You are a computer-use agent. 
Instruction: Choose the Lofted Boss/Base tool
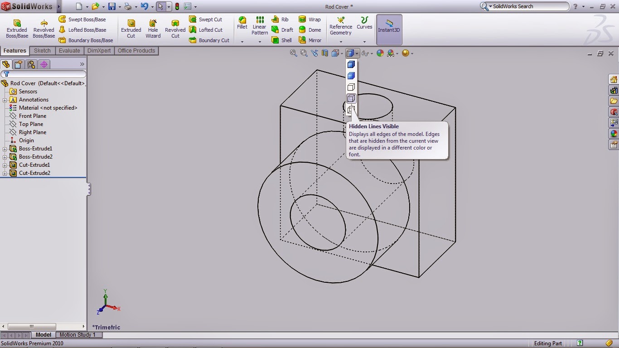pos(82,30)
